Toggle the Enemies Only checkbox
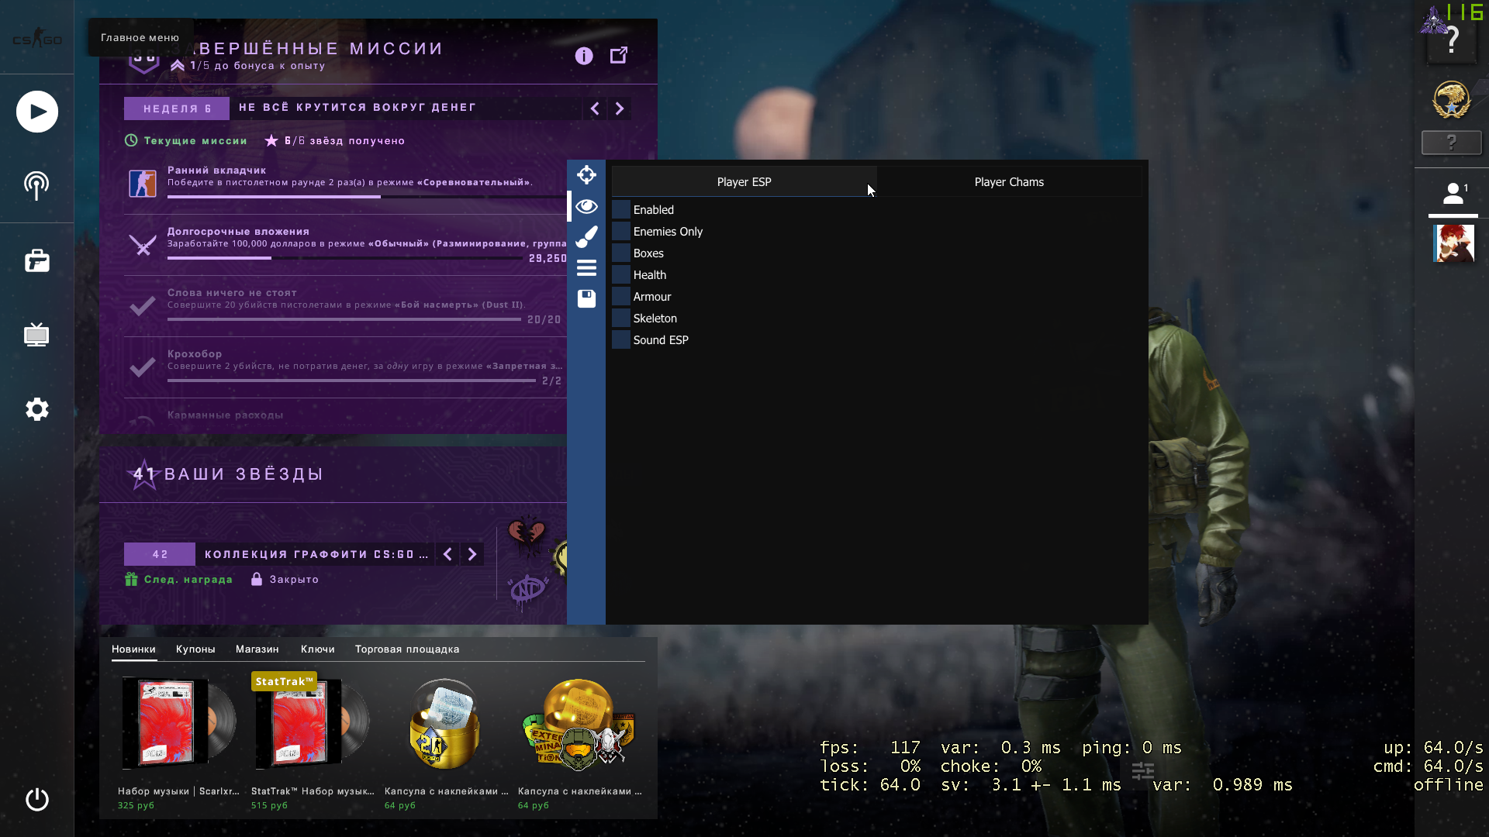 tap(621, 232)
